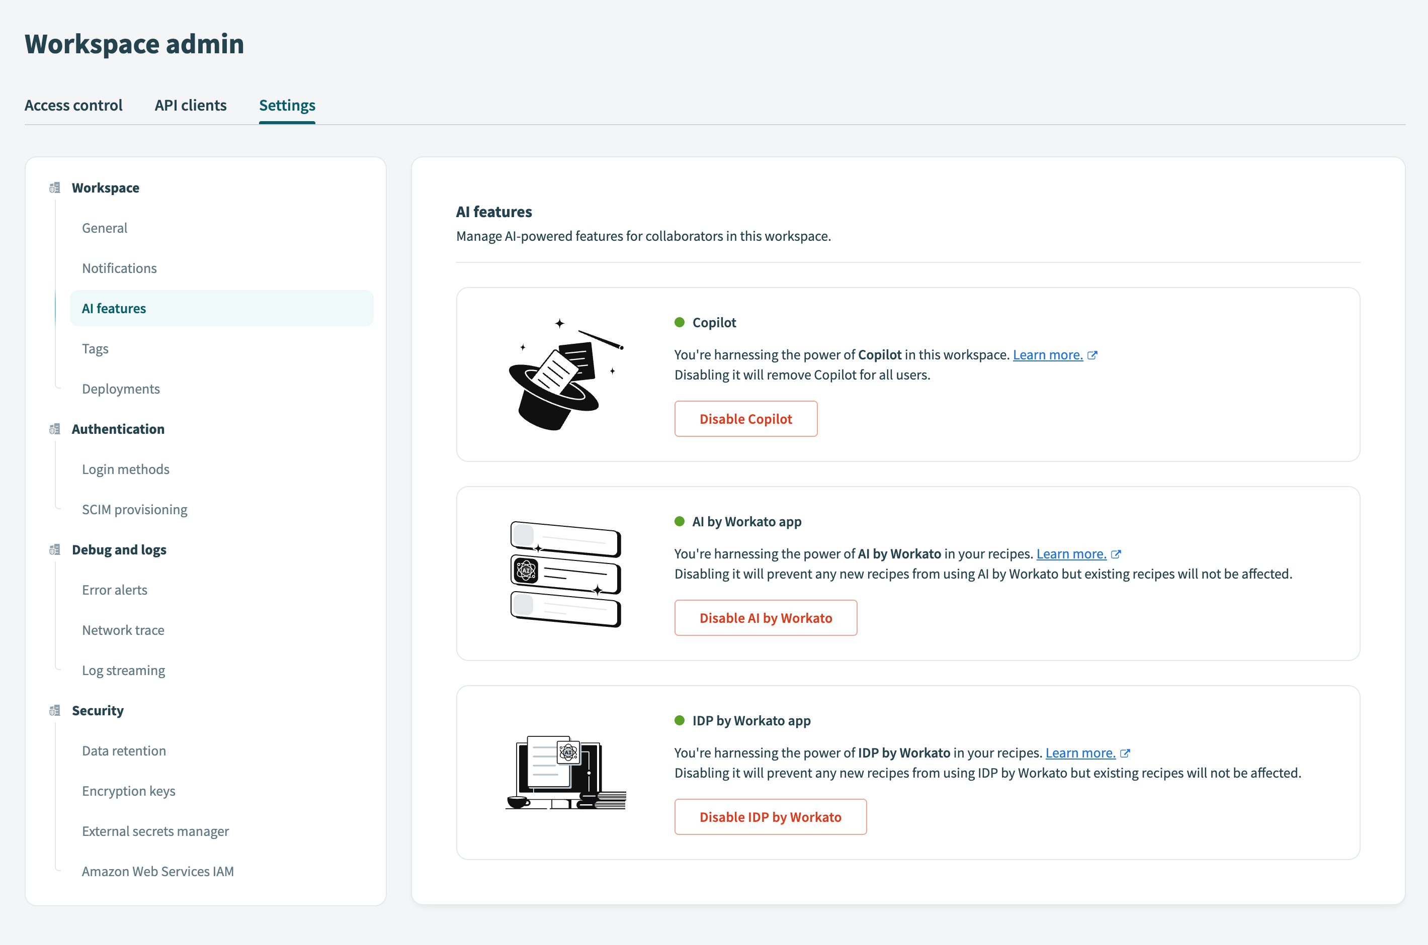Click the Workspace section icon
The width and height of the screenshot is (1428, 945).
tap(54, 188)
